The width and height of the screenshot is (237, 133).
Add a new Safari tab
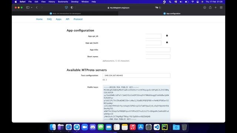[216, 7]
